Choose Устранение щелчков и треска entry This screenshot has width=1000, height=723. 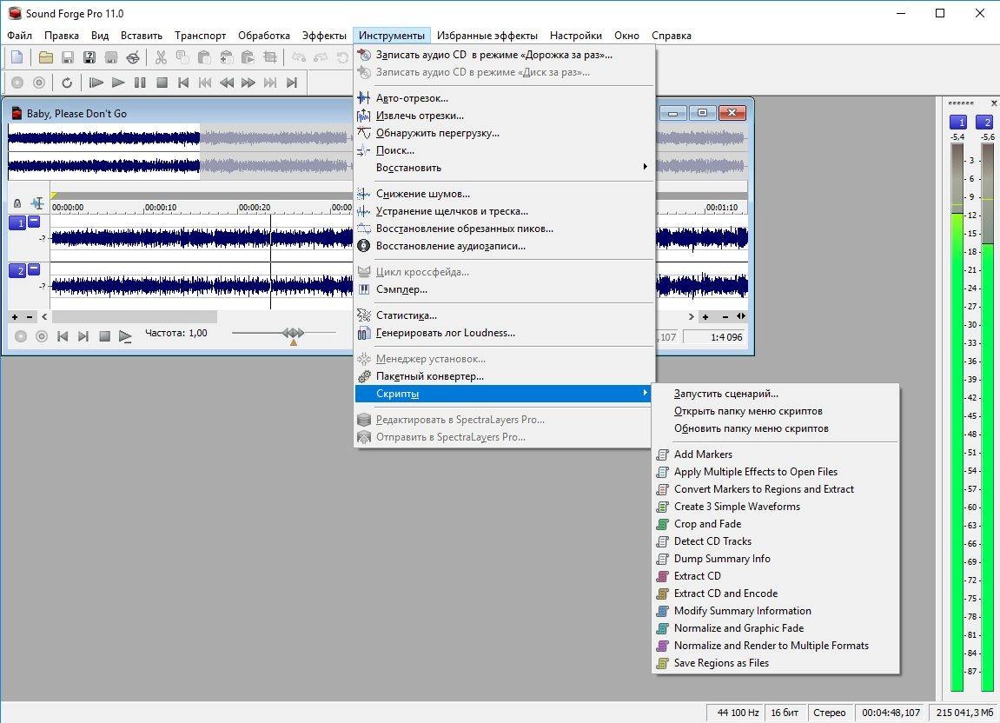point(505,211)
